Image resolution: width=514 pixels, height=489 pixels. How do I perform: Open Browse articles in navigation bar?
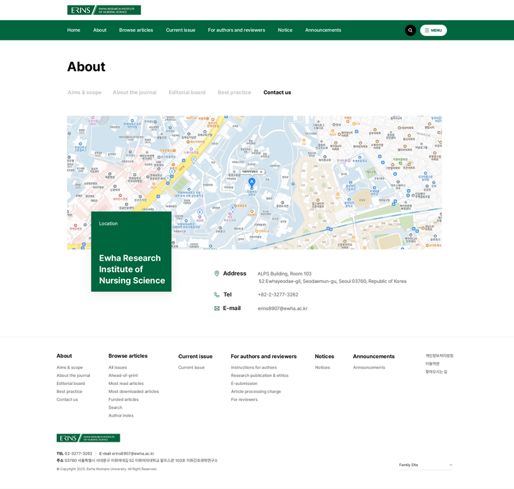tap(136, 30)
